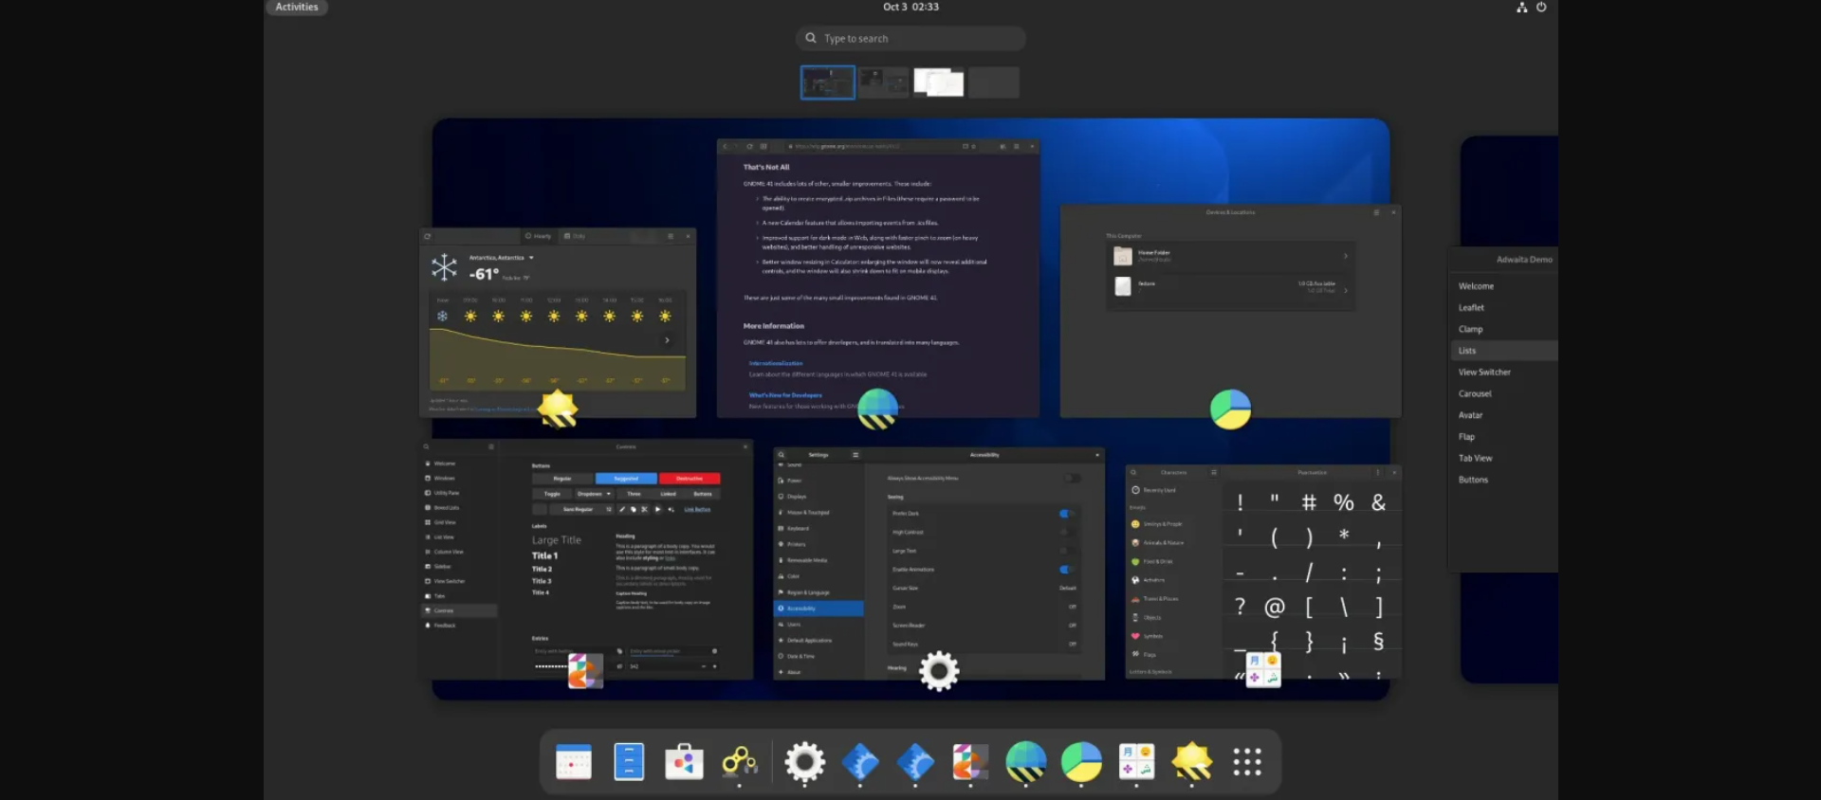Launch the notes app with blue notebook dock icon
This screenshot has width=1821, height=800.
point(629,761)
